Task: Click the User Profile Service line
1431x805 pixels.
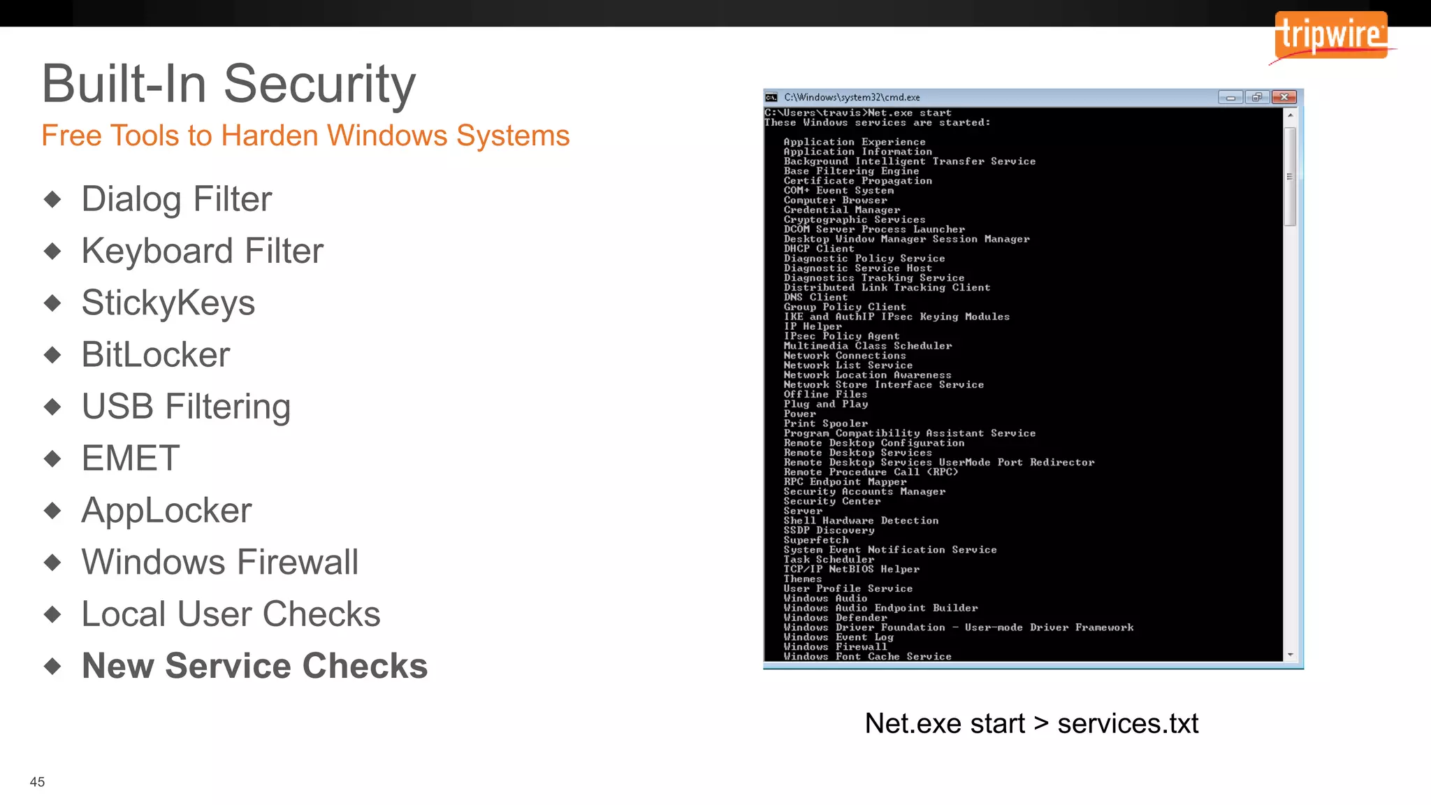Action: click(x=848, y=589)
